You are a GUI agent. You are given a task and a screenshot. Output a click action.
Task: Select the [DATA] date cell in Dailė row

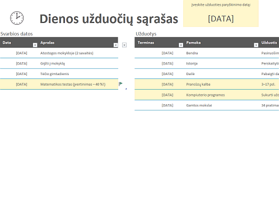point(168,74)
